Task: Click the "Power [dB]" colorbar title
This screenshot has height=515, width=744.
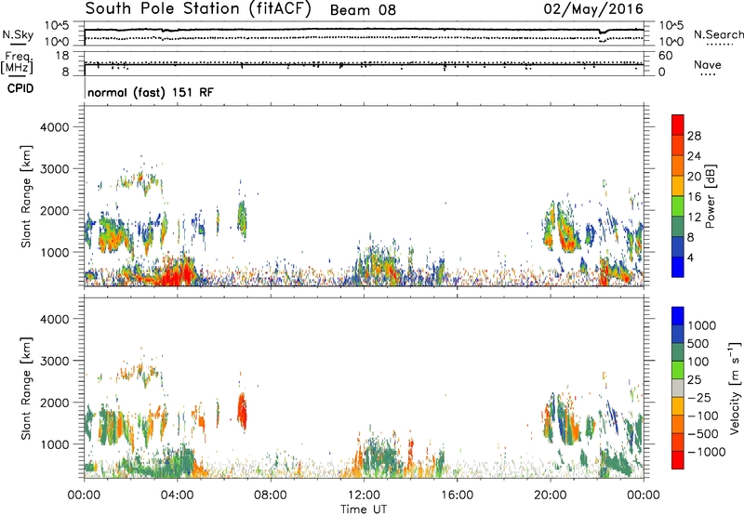Action: point(711,196)
